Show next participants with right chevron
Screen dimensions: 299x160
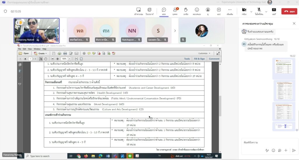click(x=175, y=31)
